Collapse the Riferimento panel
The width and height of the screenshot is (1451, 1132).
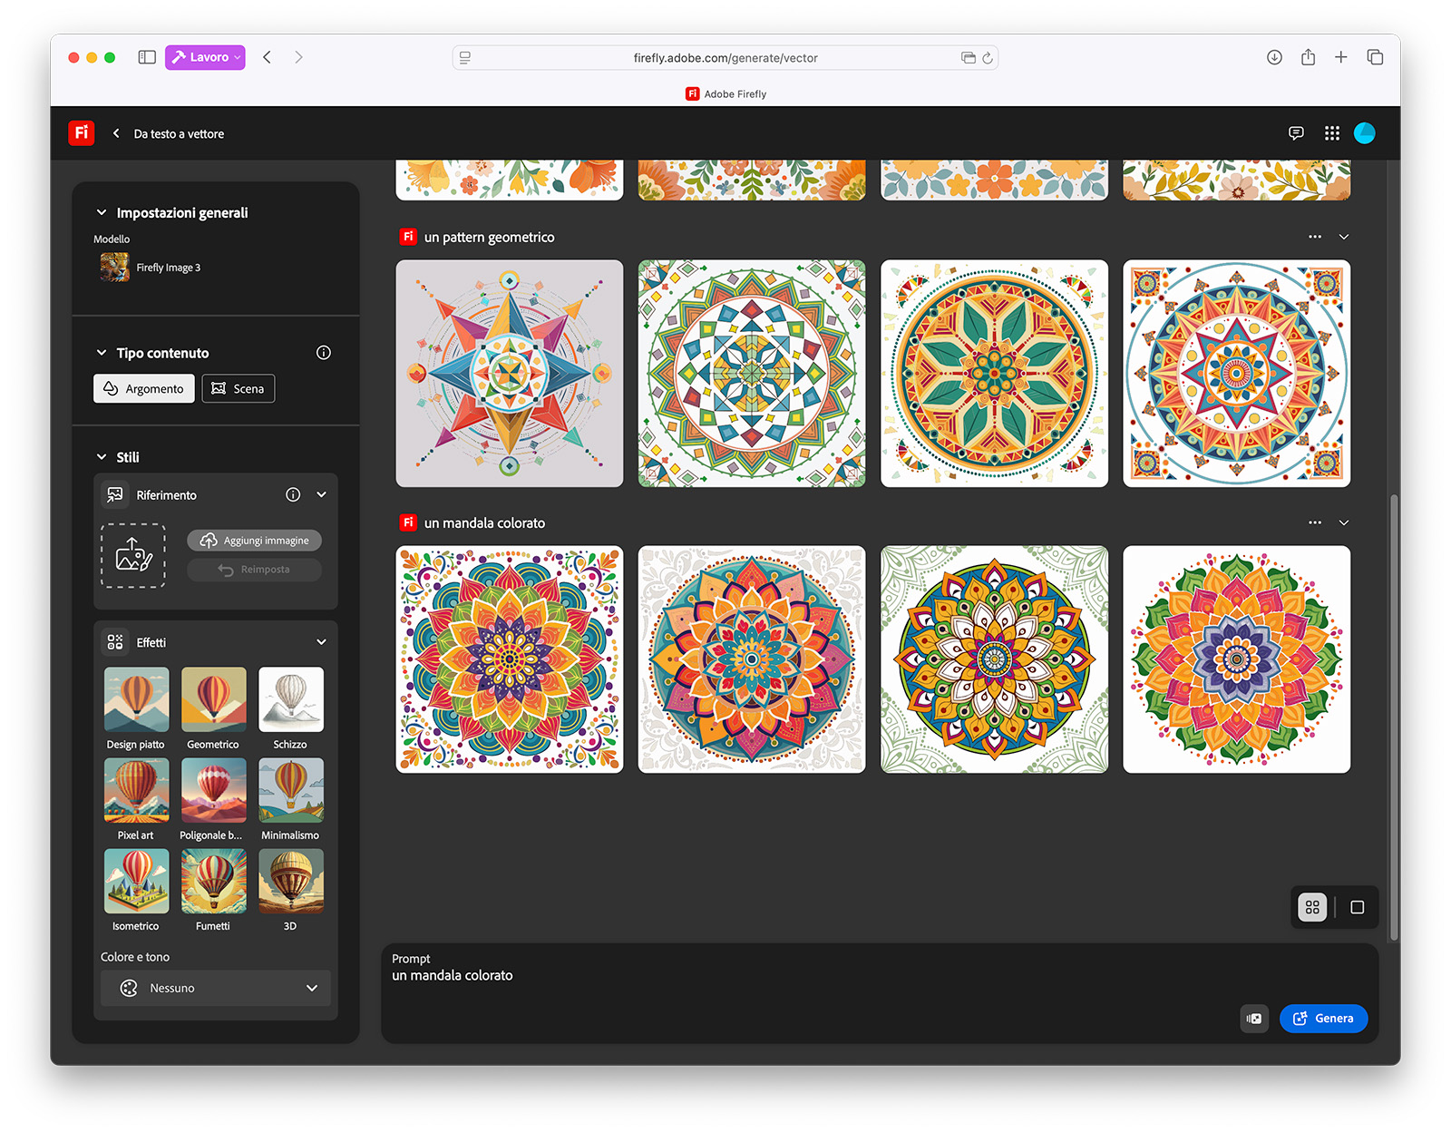321,494
